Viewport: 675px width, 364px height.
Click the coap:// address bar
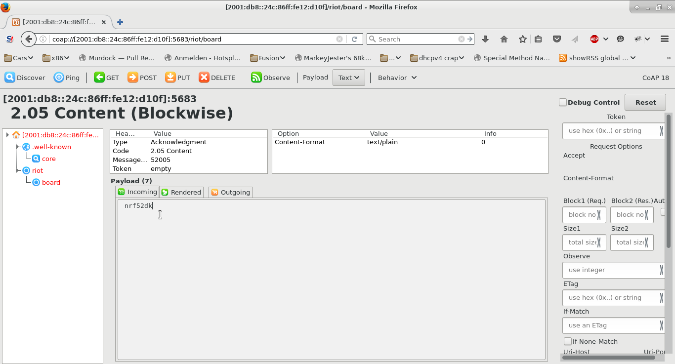pos(193,39)
